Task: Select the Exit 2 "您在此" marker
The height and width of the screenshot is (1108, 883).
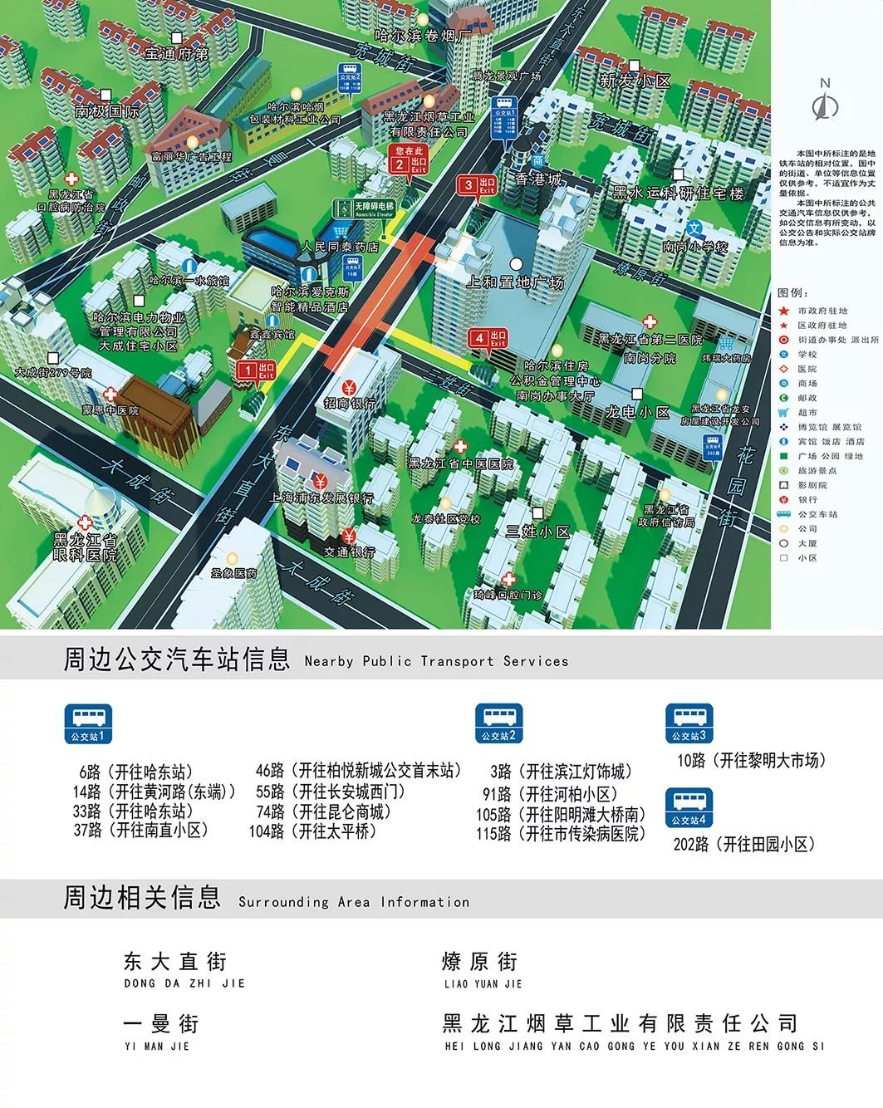Action: (x=409, y=159)
